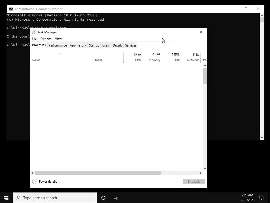Viewport: 270px width, 203px height.
Task: Sort processes by Name column
Action: click(61, 57)
